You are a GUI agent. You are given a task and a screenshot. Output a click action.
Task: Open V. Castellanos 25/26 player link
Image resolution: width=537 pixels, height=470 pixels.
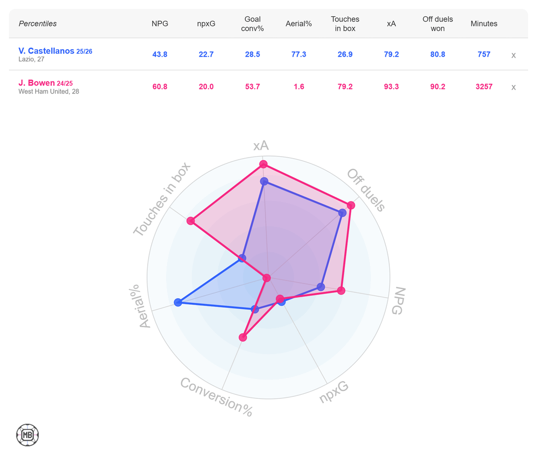55,51
